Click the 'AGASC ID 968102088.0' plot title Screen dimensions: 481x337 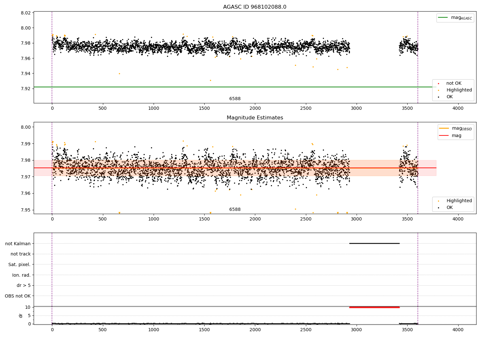pyautogui.click(x=255, y=7)
